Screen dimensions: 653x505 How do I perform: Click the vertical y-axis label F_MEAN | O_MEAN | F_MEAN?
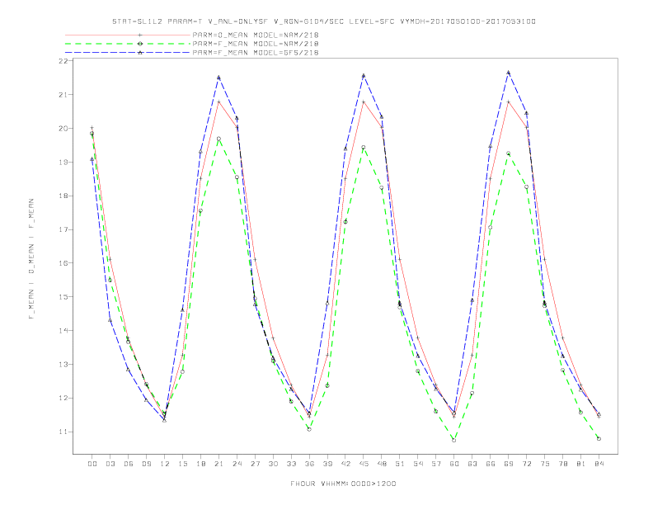(x=31, y=259)
